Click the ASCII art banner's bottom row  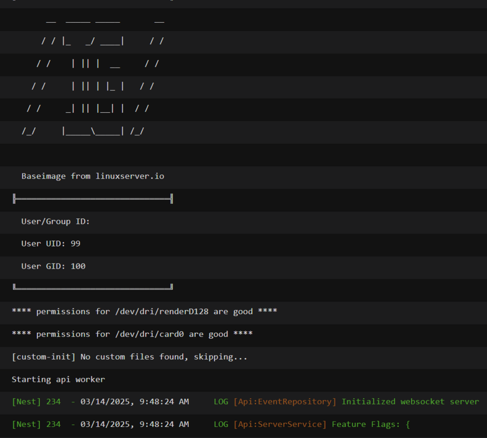click(x=83, y=131)
